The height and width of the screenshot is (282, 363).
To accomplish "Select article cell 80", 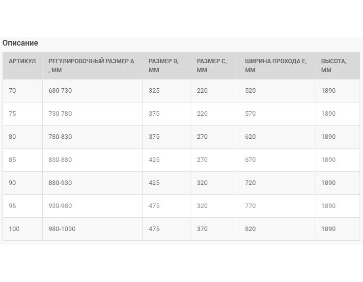I will pos(23,137).
